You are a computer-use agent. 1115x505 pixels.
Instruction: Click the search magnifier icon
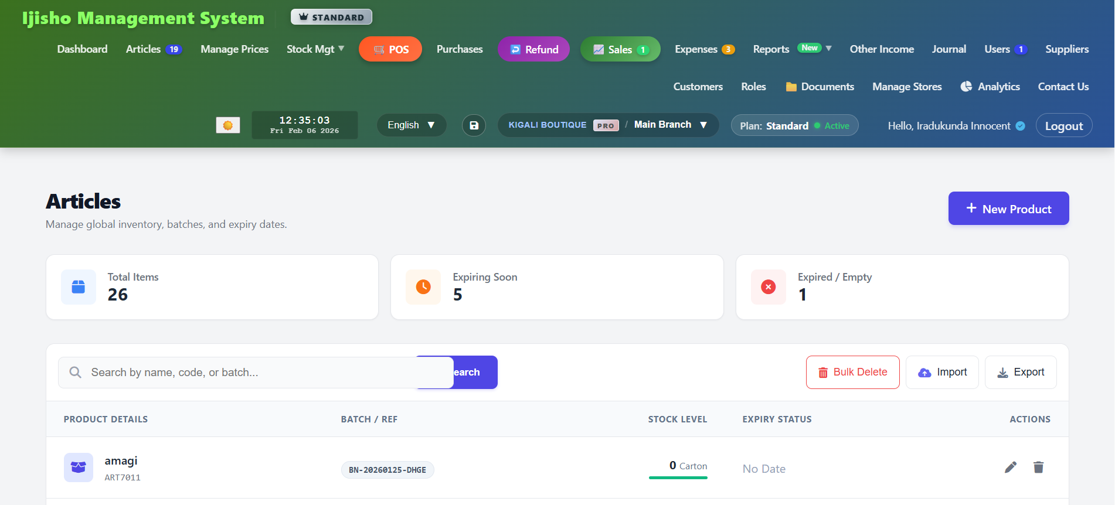coord(76,373)
